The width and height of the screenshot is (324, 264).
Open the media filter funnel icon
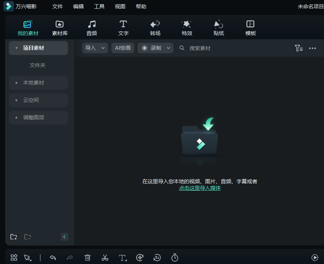(299, 48)
